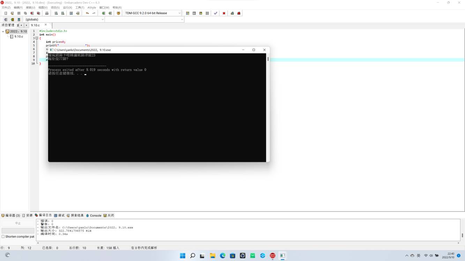
Task: Click the New file toolbar icon
Action: [x=6, y=13]
